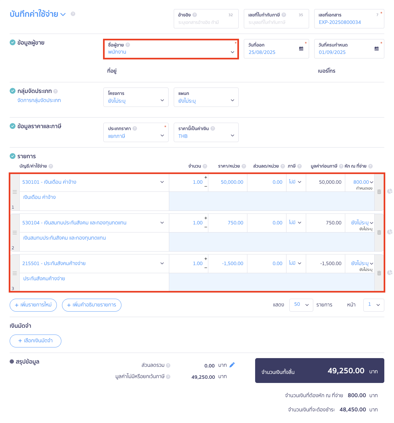Screen dimensions: 394x423
Task: Click the add new item button
Action: (33, 305)
